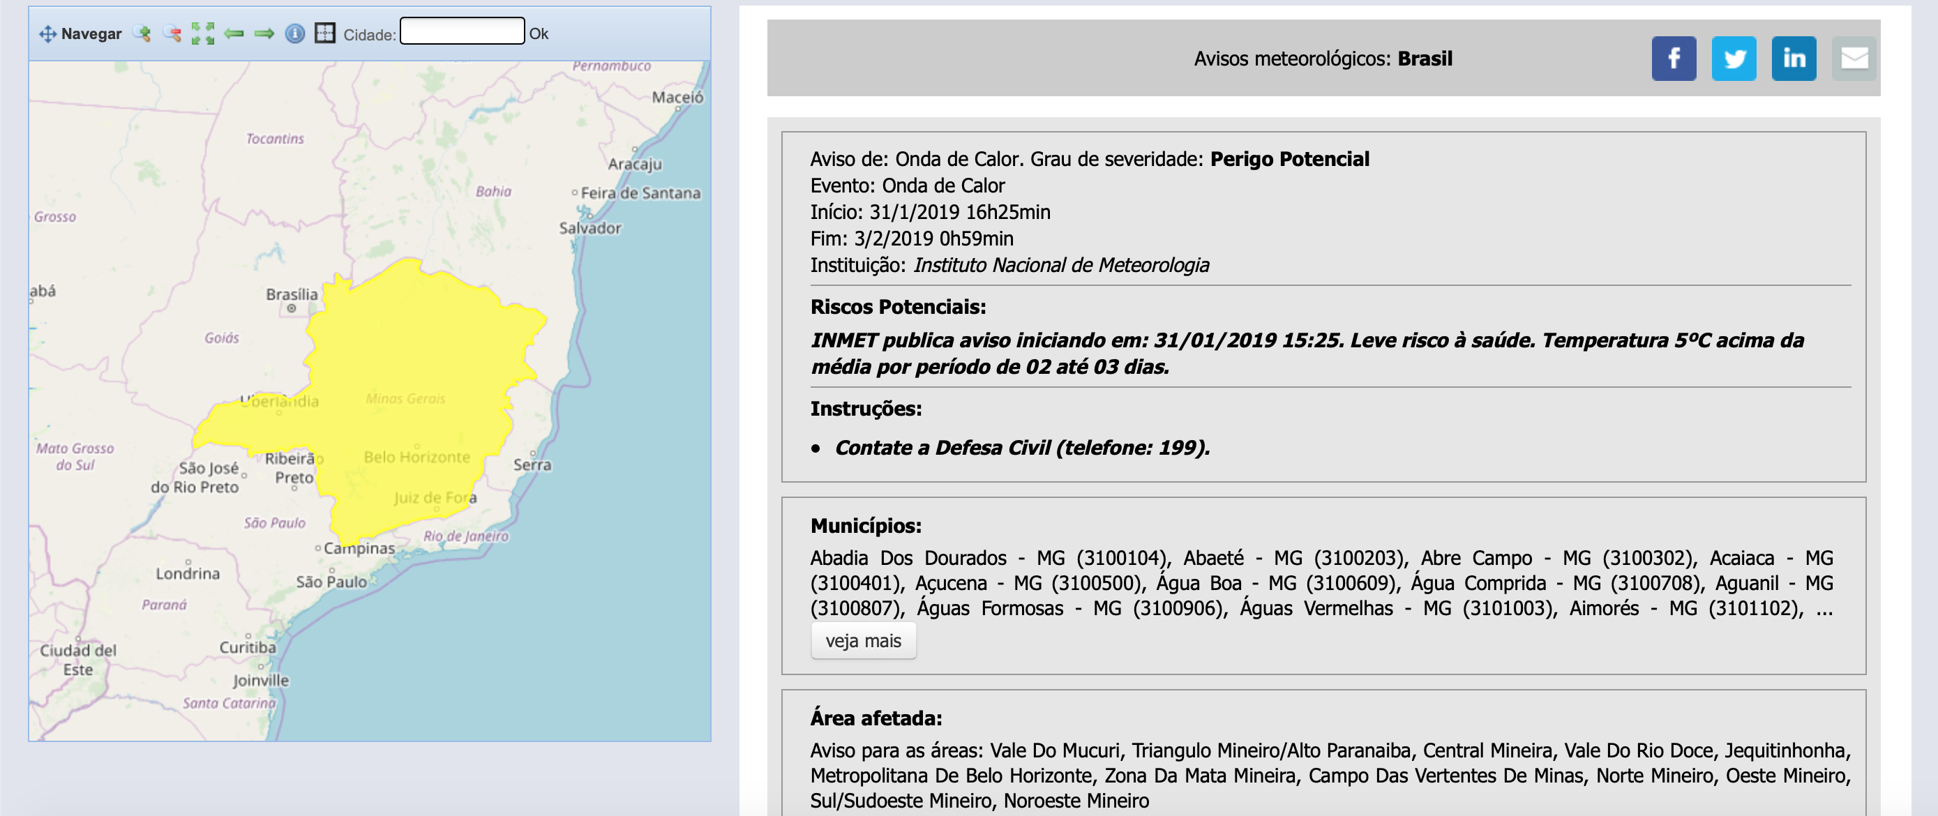
Task: Click Avisos meteorológicos: Brasil title
Action: [x=1323, y=59]
